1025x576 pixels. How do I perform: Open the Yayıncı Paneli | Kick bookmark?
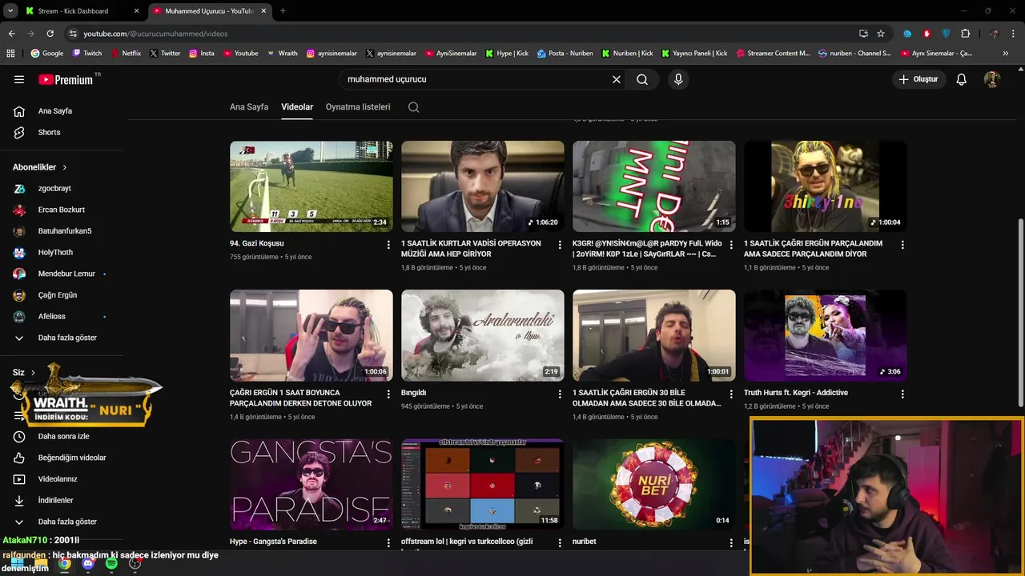pyautogui.click(x=694, y=53)
